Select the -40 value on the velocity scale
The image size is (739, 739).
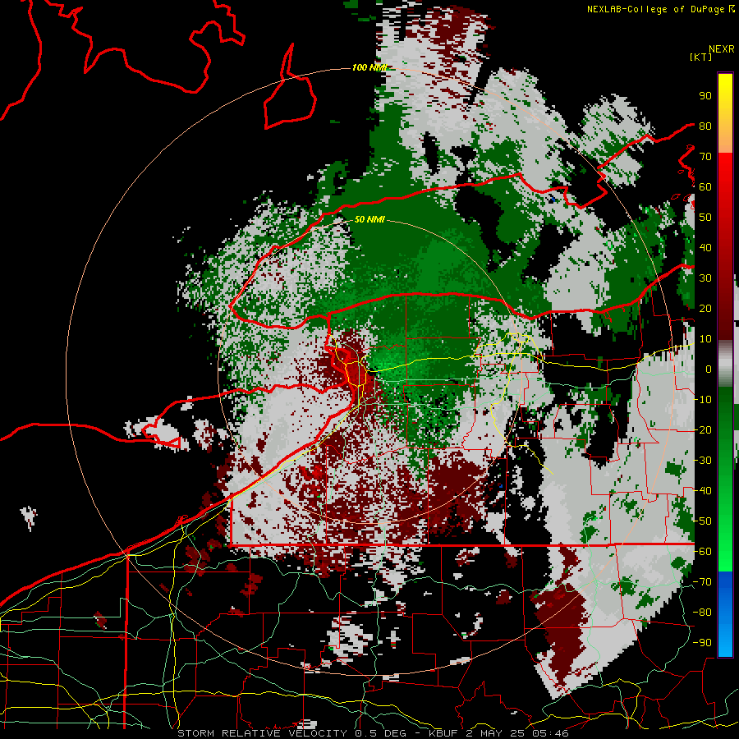[x=702, y=491]
